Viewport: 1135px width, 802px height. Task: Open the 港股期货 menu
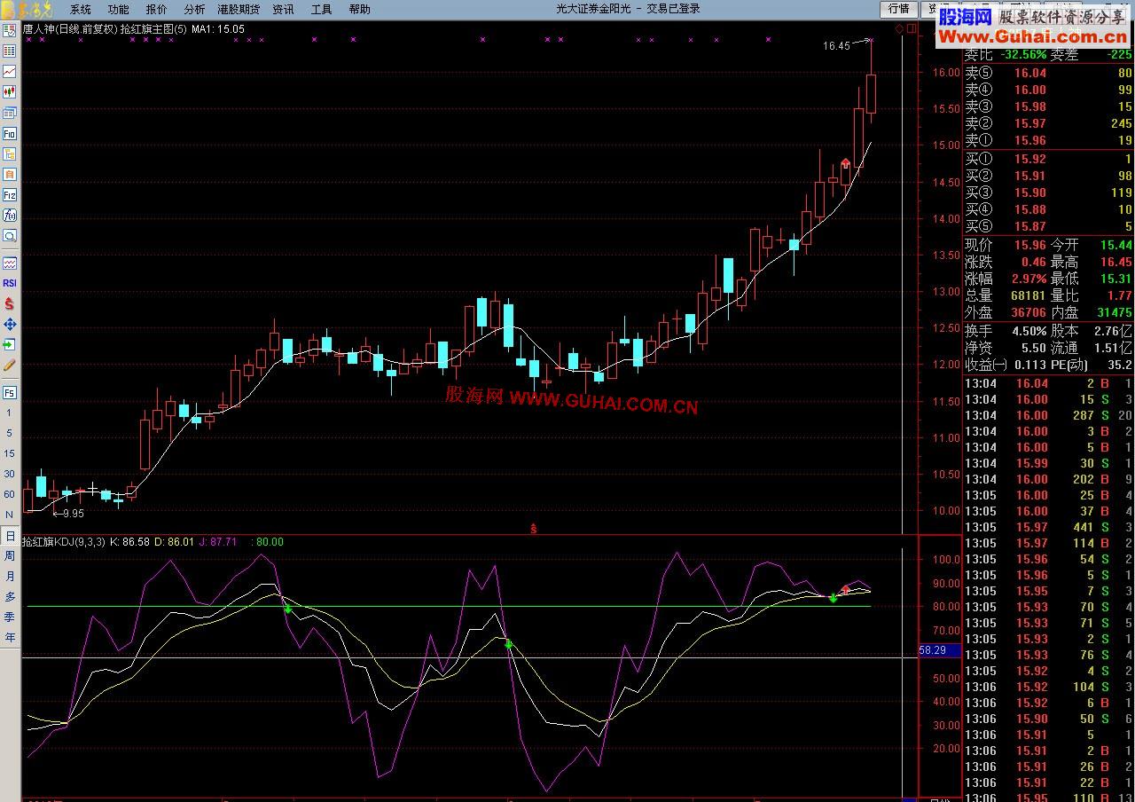pyautogui.click(x=239, y=9)
